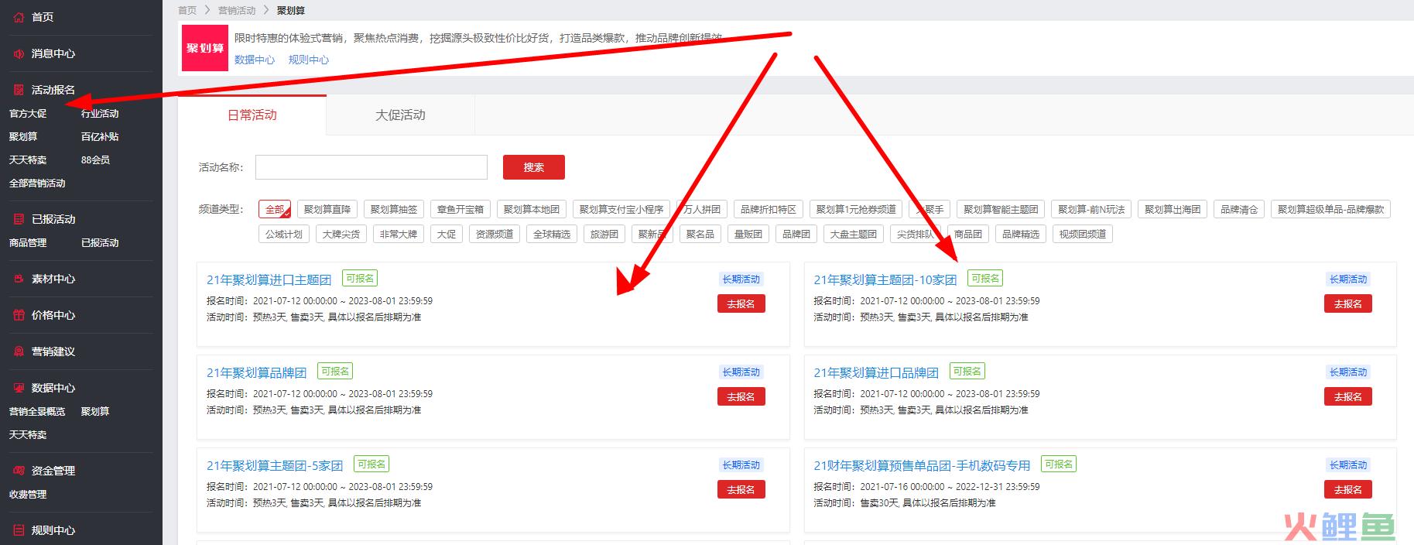Select the 日常活动 tab
This screenshot has height=545, width=1414.
(252, 115)
